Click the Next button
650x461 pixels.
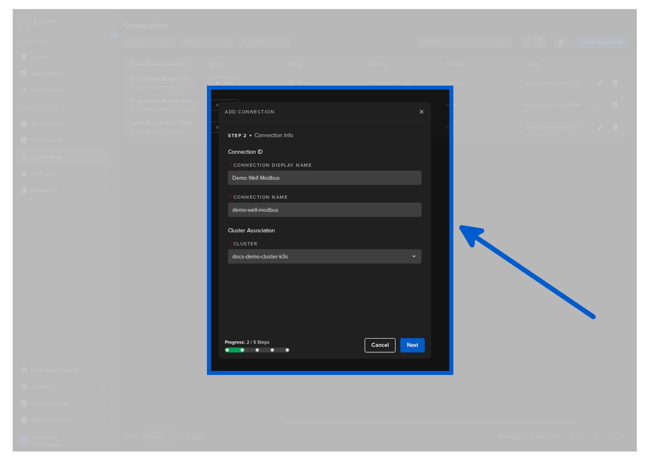(412, 345)
